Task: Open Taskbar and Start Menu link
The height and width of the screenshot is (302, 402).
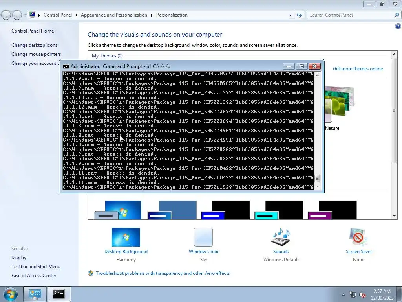Action: (36, 267)
